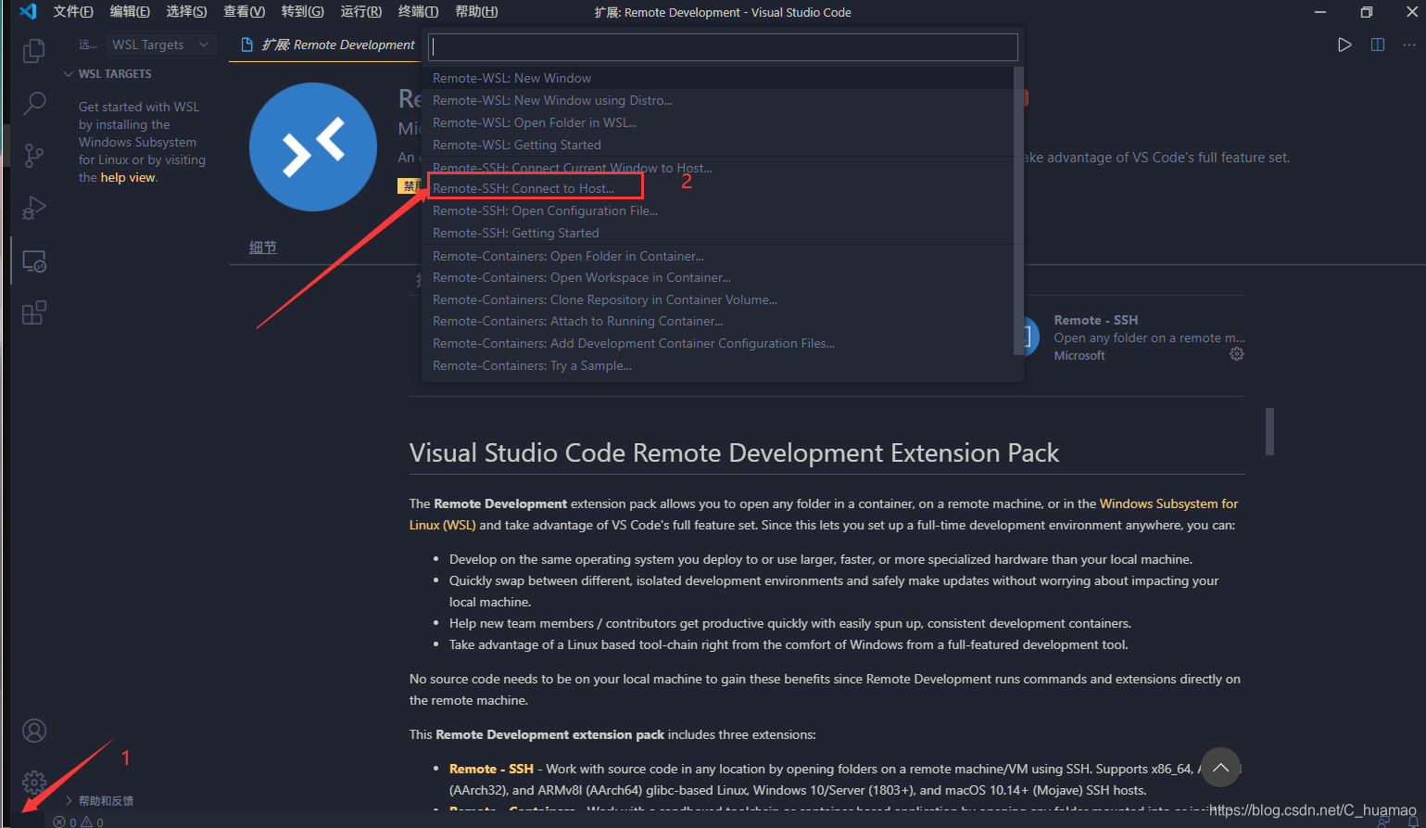Open the 运行(R) menu
Screen dimensions: 1426x828
pos(360,12)
